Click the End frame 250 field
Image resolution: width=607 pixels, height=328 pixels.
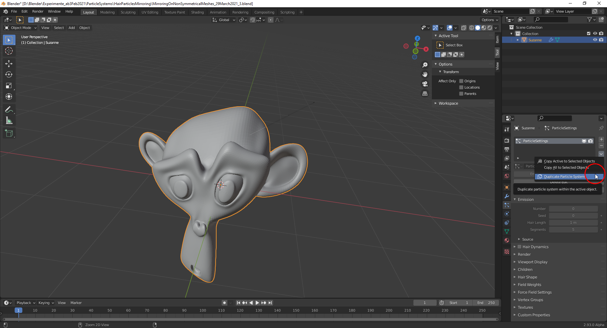(x=486, y=303)
